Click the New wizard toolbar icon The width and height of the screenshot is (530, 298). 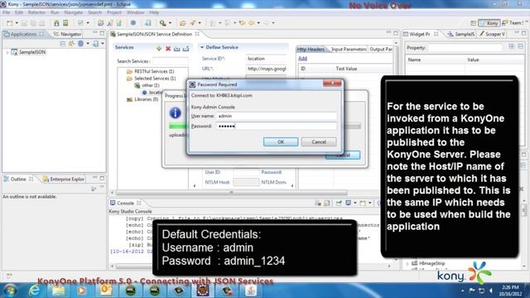(x=9, y=23)
